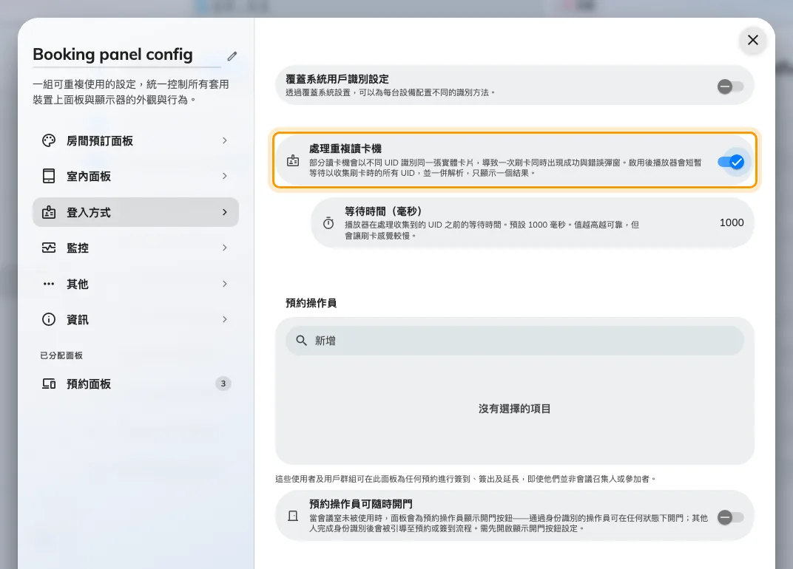Open the 資訊 menu section
Viewport: 793px width, 569px height.
(135, 319)
